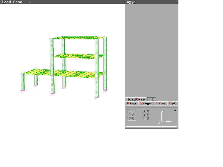This screenshot has height=167, width=223.
Task: Open the loadCase selector
Action: click(x=136, y=99)
